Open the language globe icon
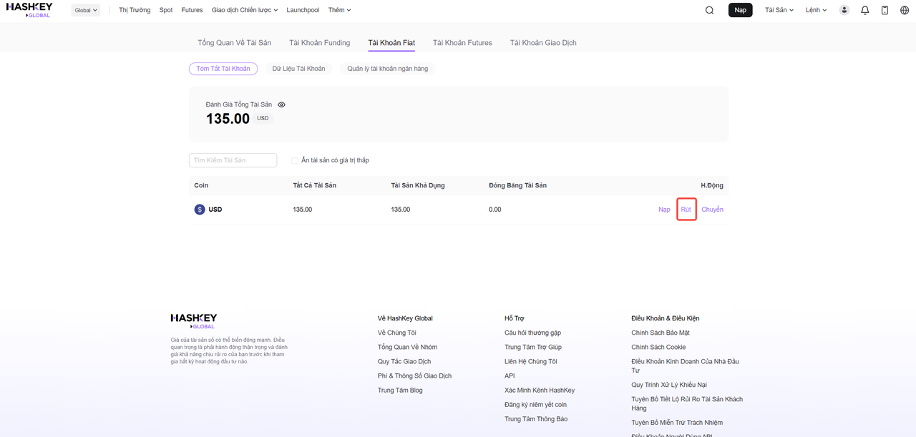This screenshot has height=437, width=916. pos(904,10)
